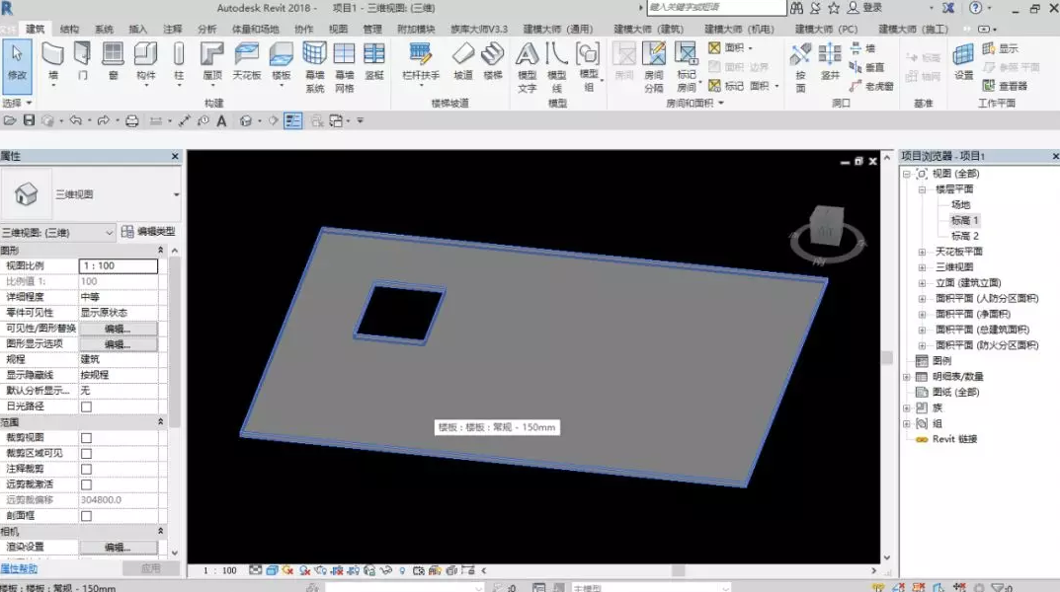Click the ViewCube in the 3D view
Image resolution: width=1060 pixels, height=592 pixels.
(826, 225)
